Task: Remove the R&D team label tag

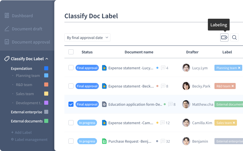Action: point(233,86)
